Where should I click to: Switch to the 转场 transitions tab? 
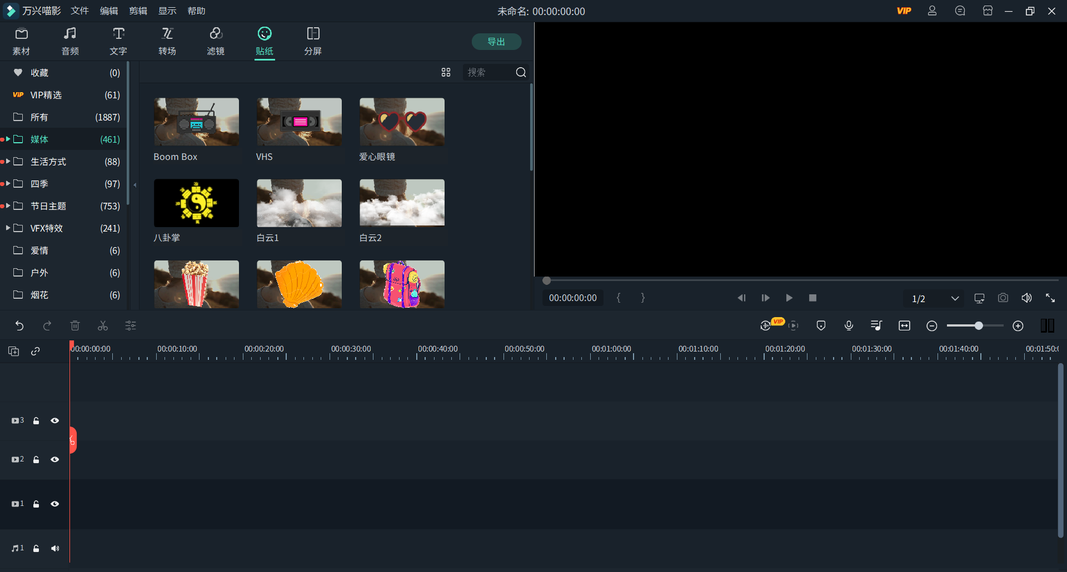click(167, 42)
